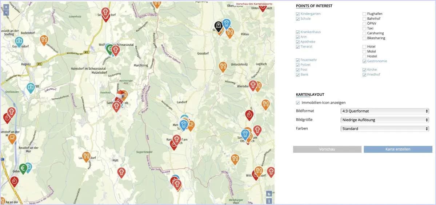
Task: Uncheck the Gastronomie checkbox
Action: tap(364, 61)
